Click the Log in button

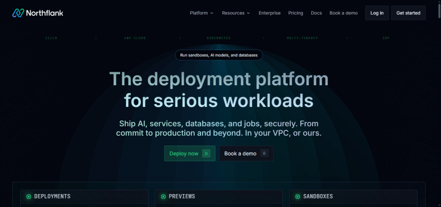click(377, 13)
